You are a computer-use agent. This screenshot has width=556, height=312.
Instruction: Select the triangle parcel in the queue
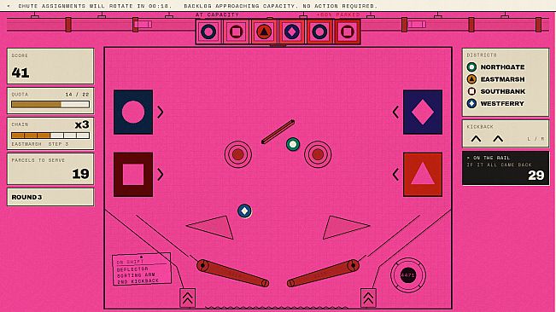[263, 32]
